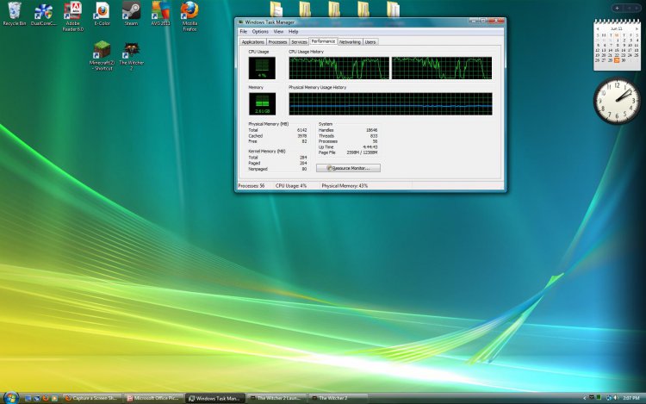Select the Steam desktop icon
Image resolution: width=646 pixels, height=404 pixels.
[x=131, y=14]
